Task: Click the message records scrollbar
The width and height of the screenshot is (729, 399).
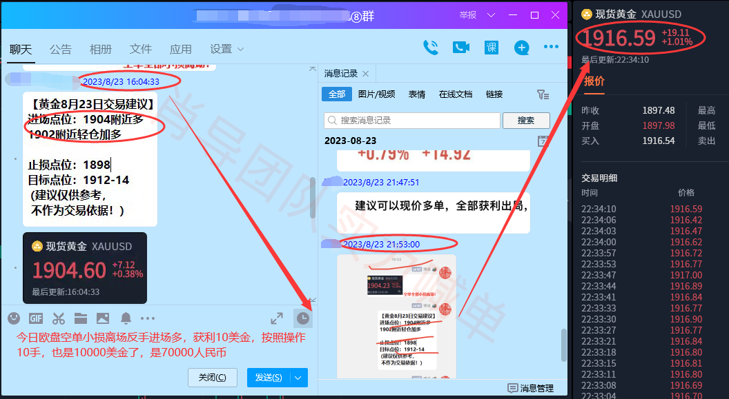Action: [x=564, y=345]
